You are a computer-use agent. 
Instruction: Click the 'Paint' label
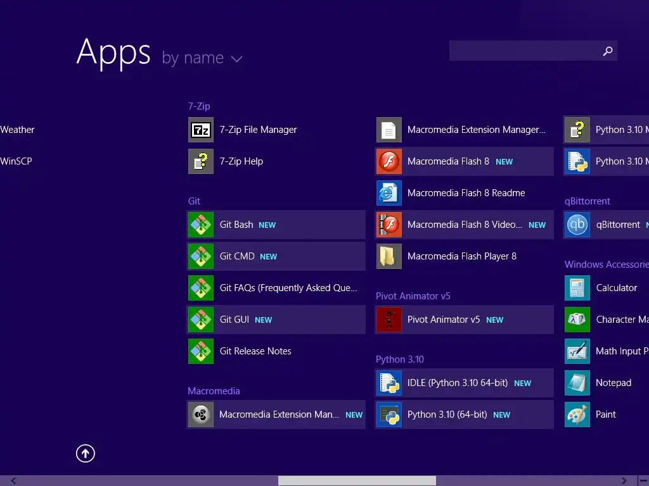pyautogui.click(x=605, y=414)
